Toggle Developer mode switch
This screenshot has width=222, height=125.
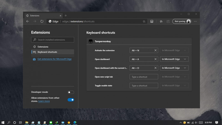(71, 92)
